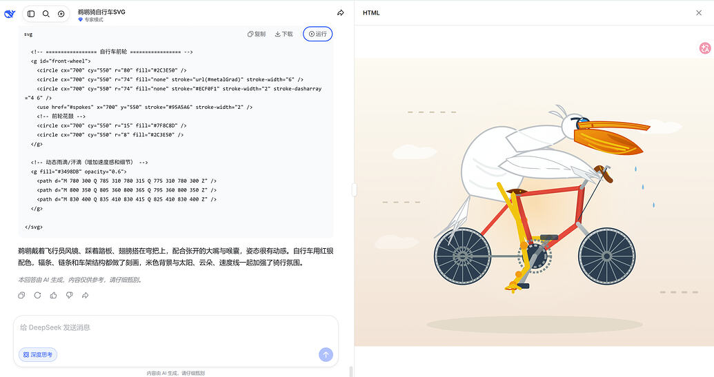Screen dimensions: 714x377
Task: Click the DeepSeek whale logo
Action: click(10, 14)
